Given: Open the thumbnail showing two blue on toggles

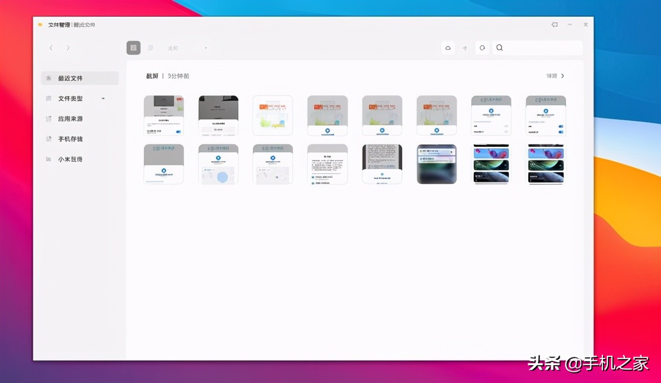Looking at the screenshot, I should (x=546, y=116).
